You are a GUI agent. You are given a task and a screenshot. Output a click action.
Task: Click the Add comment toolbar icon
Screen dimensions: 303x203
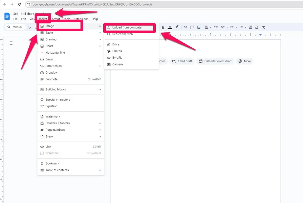coord(192,27)
